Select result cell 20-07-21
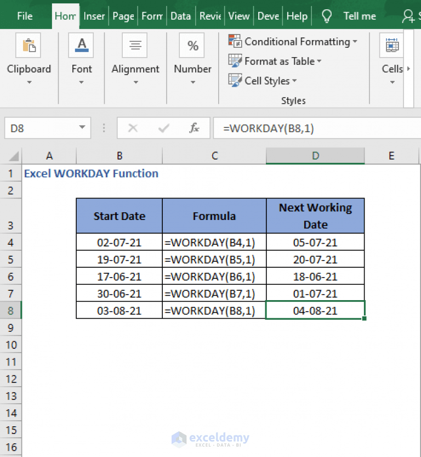Screen dimensions: 421x457 (x=315, y=259)
